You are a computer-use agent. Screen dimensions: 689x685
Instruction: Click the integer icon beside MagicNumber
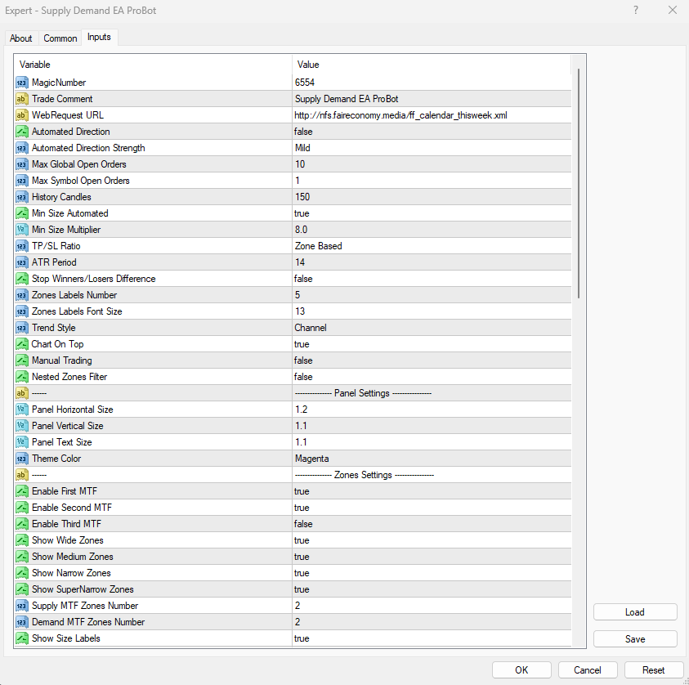tap(21, 83)
